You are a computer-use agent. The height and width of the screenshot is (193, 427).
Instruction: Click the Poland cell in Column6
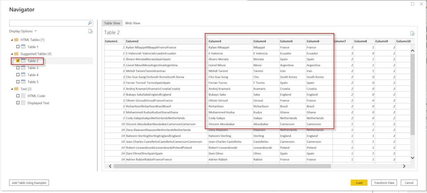pyautogui.click(x=319, y=147)
